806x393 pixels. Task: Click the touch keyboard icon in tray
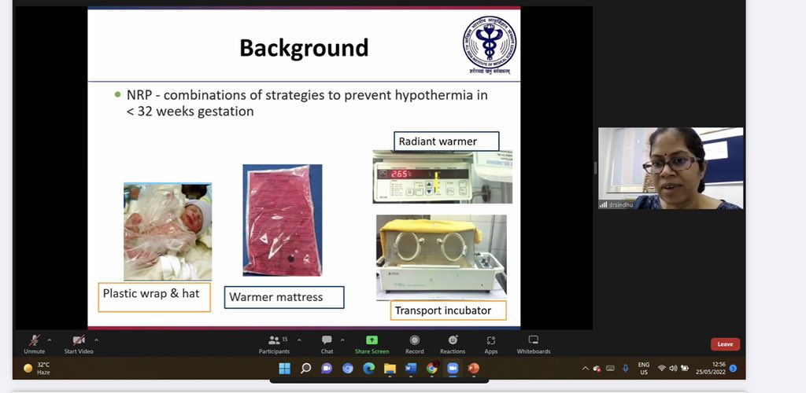pos(610,369)
